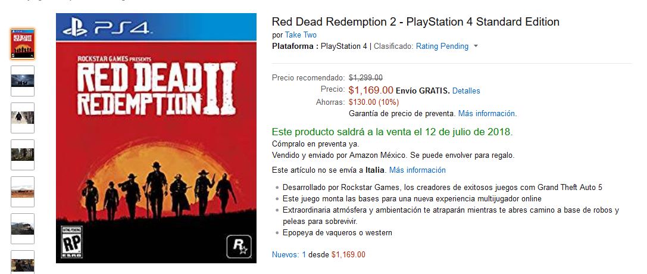The image size is (647, 274).
Task: Select the last partially visible thumbnail
Action: coord(23,262)
